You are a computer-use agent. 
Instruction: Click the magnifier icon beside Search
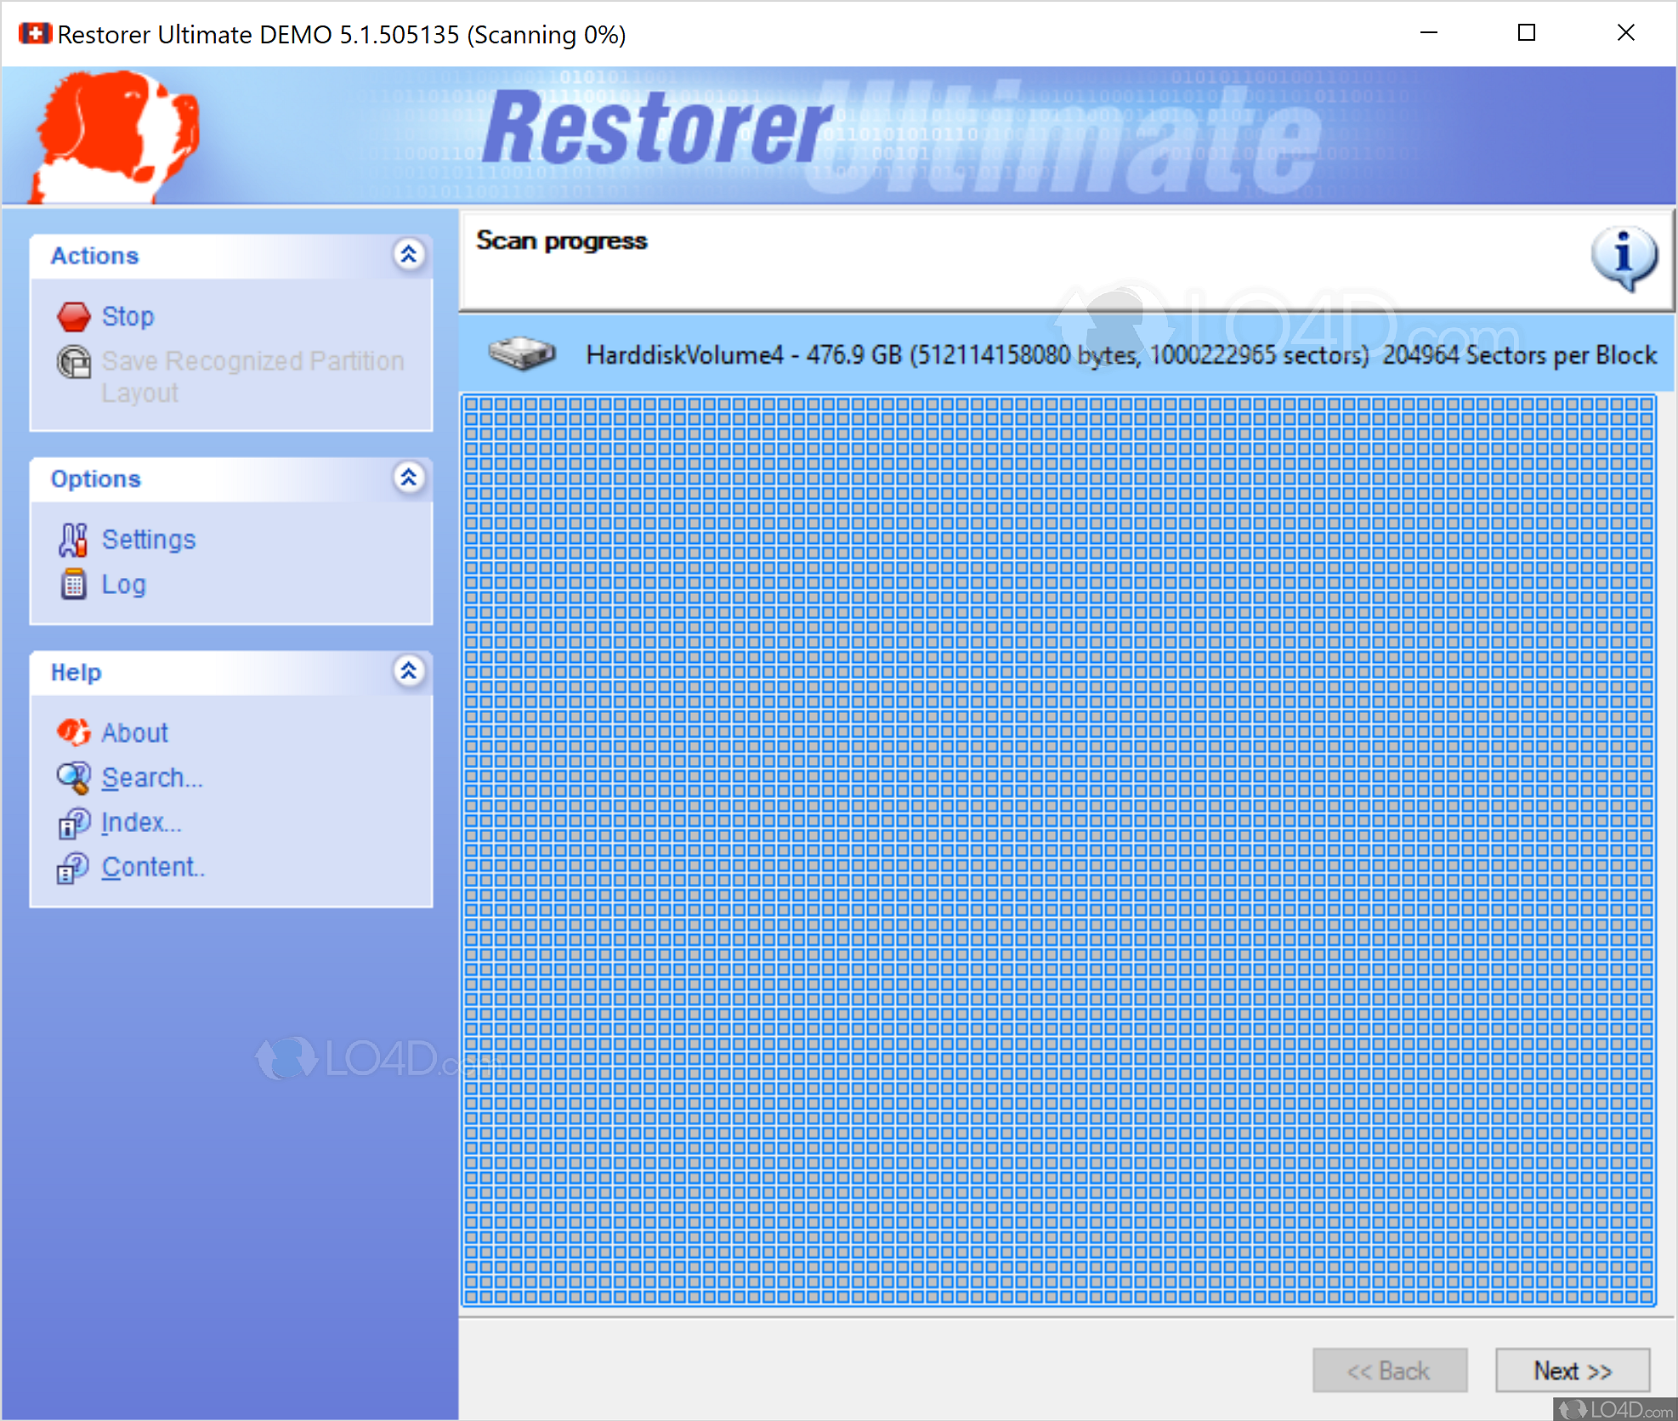tap(73, 777)
